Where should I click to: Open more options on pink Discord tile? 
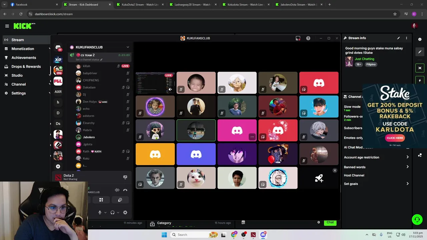pyautogui.click(x=252, y=137)
